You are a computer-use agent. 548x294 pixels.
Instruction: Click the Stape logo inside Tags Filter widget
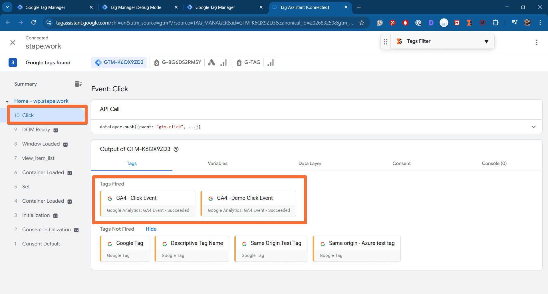point(399,41)
